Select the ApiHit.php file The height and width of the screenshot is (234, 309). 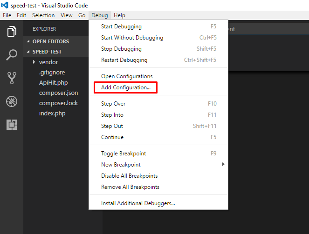click(53, 82)
